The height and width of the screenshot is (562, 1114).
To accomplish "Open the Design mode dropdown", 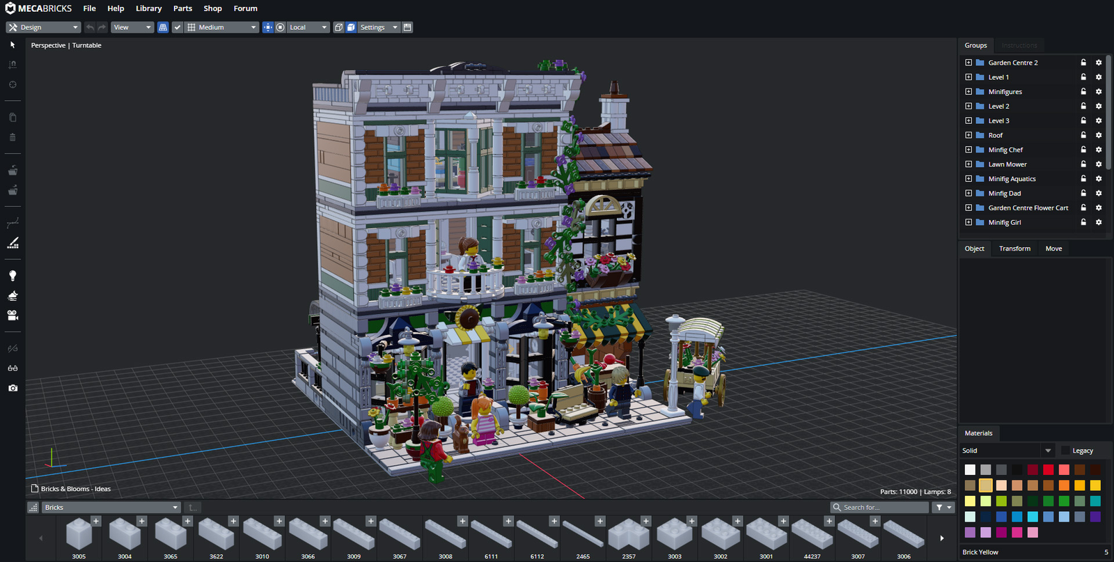I will pos(43,27).
